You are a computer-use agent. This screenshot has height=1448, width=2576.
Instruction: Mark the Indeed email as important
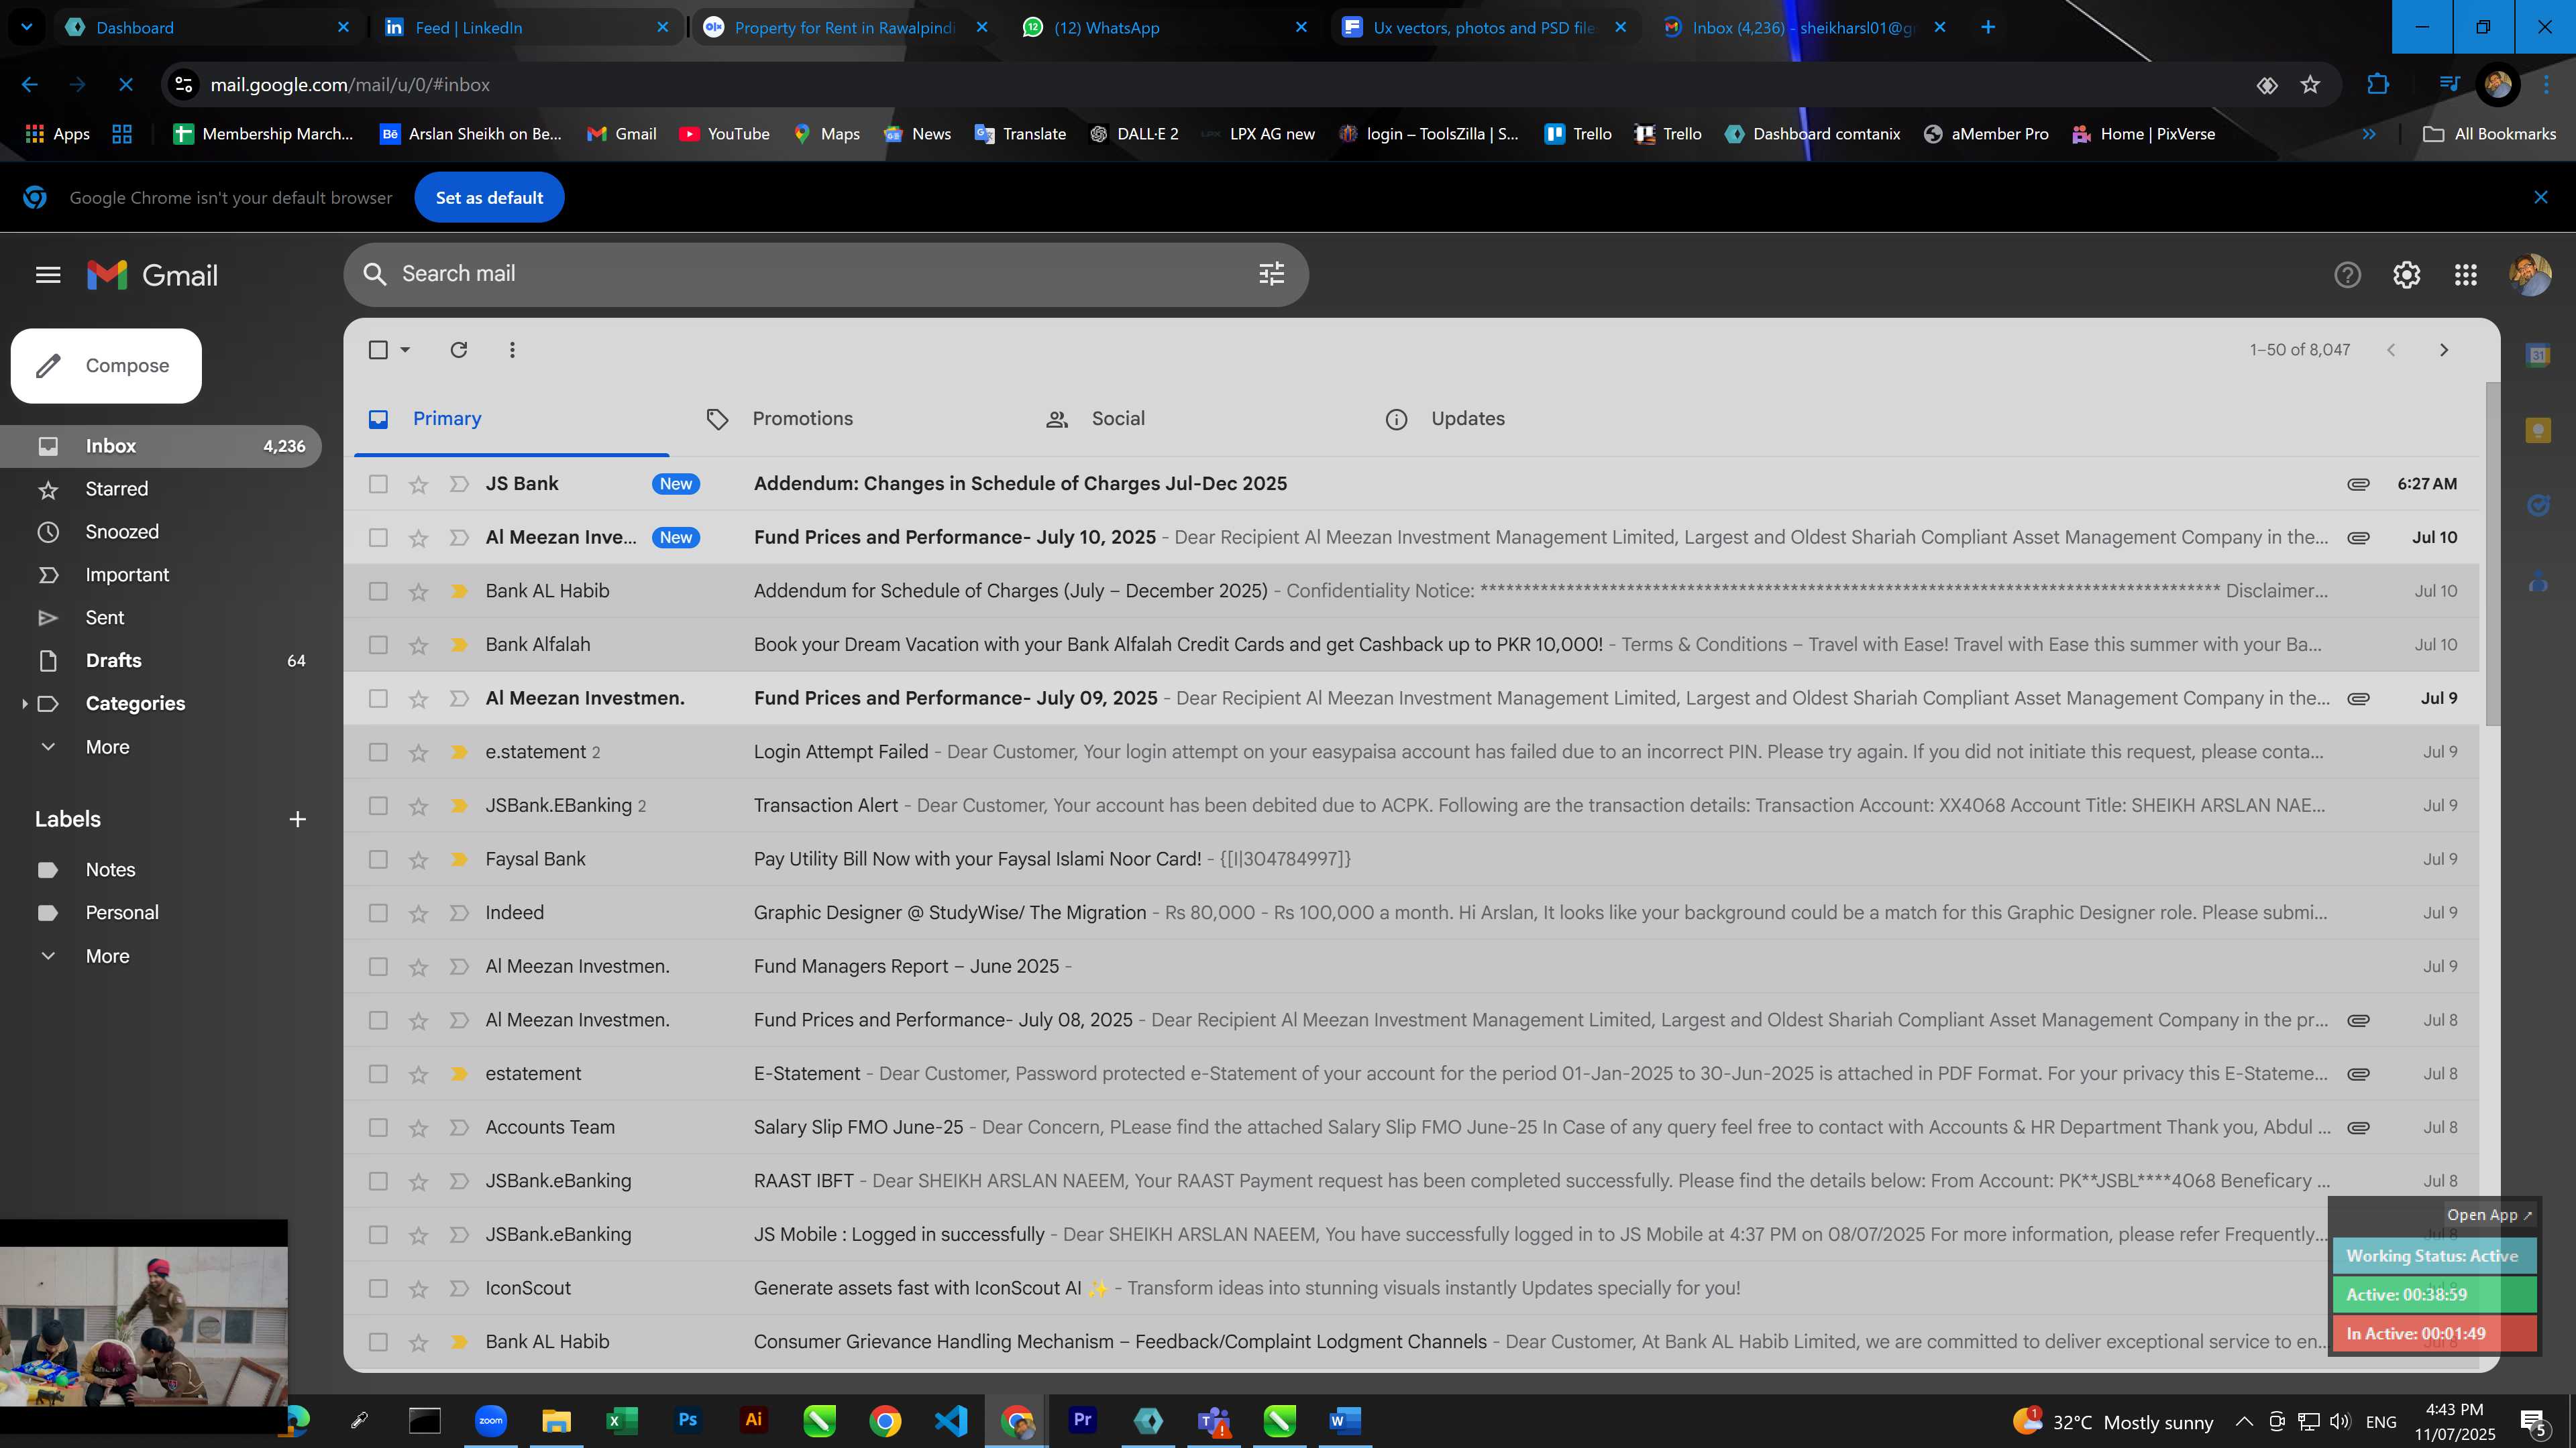[x=459, y=913]
